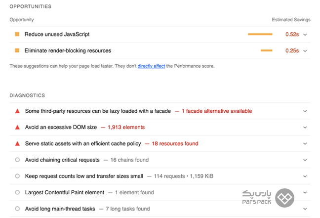The width and height of the screenshot is (320, 218).
Task: Click the '1 facade alternative available' text
Action: click(x=217, y=111)
